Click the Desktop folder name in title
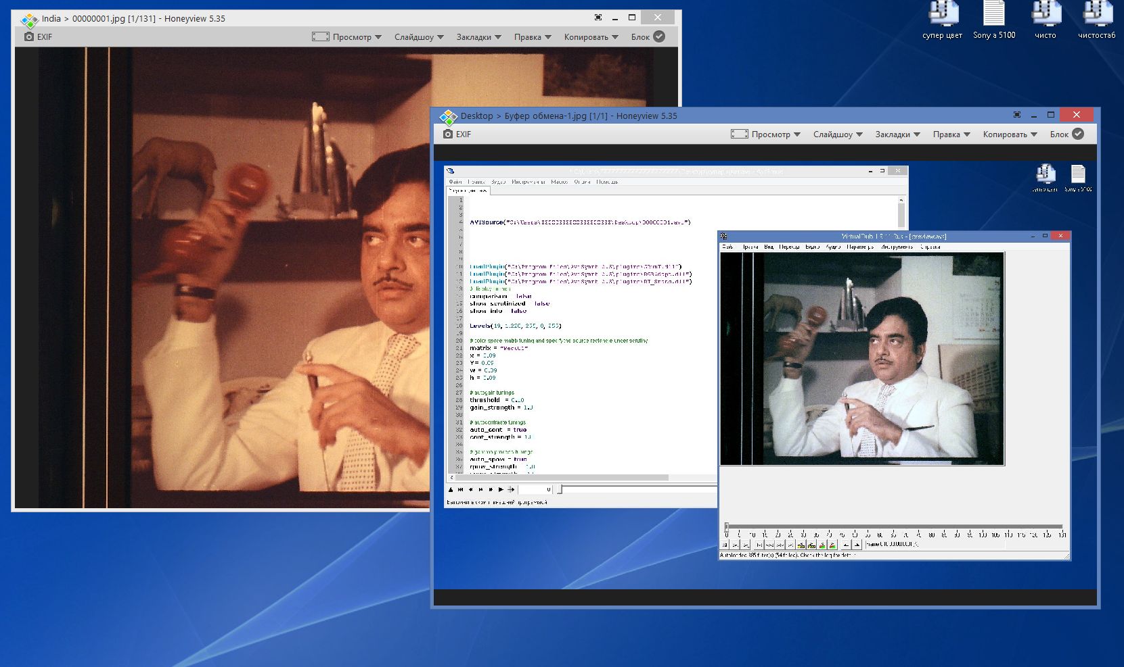The image size is (1124, 667). [x=476, y=116]
